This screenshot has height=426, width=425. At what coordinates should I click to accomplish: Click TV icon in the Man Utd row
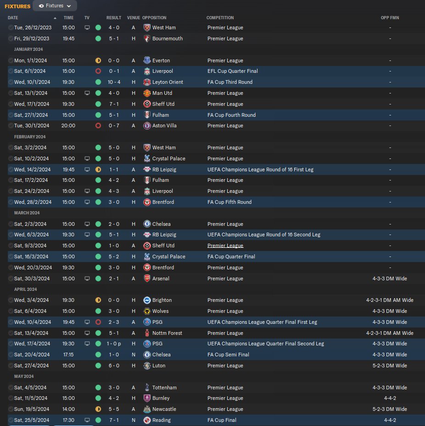pos(87,93)
